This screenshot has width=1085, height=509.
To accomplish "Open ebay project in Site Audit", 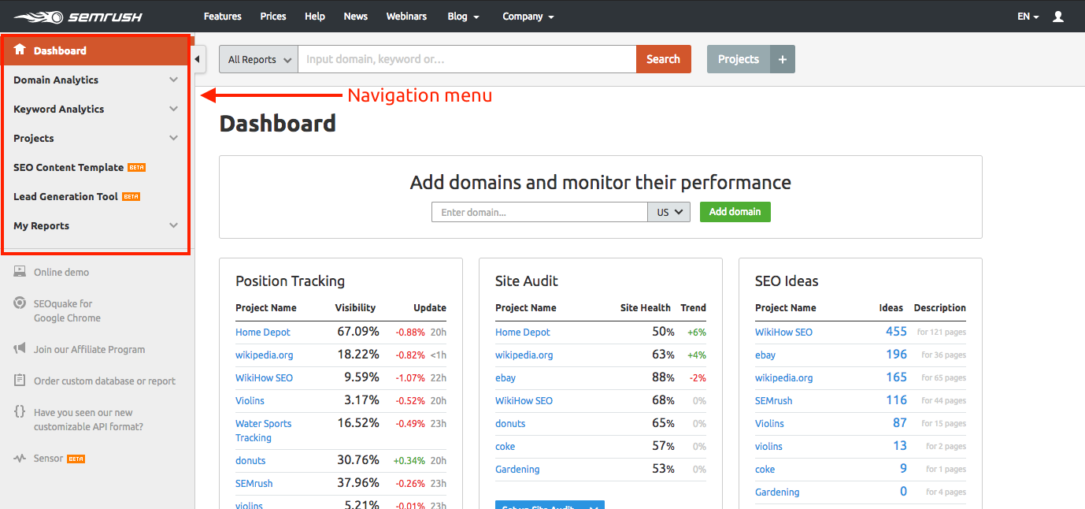I will coord(505,378).
